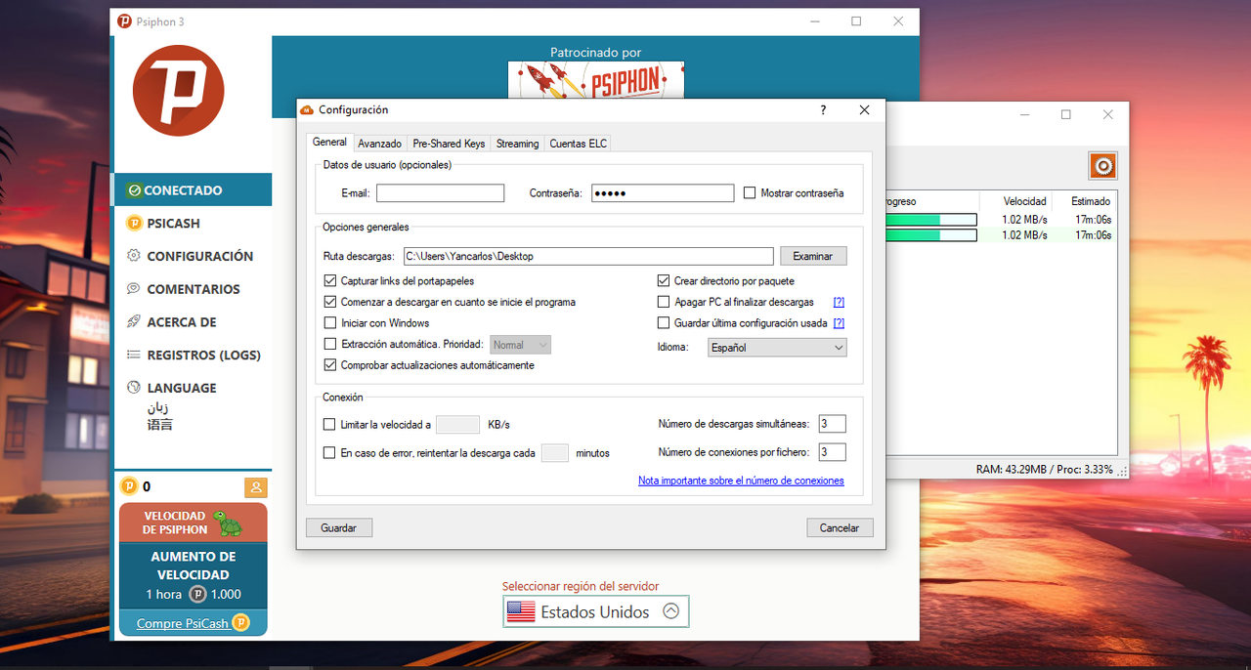Expand the Estados Unidos server region selector
This screenshot has width=1251, height=670.
click(x=596, y=611)
